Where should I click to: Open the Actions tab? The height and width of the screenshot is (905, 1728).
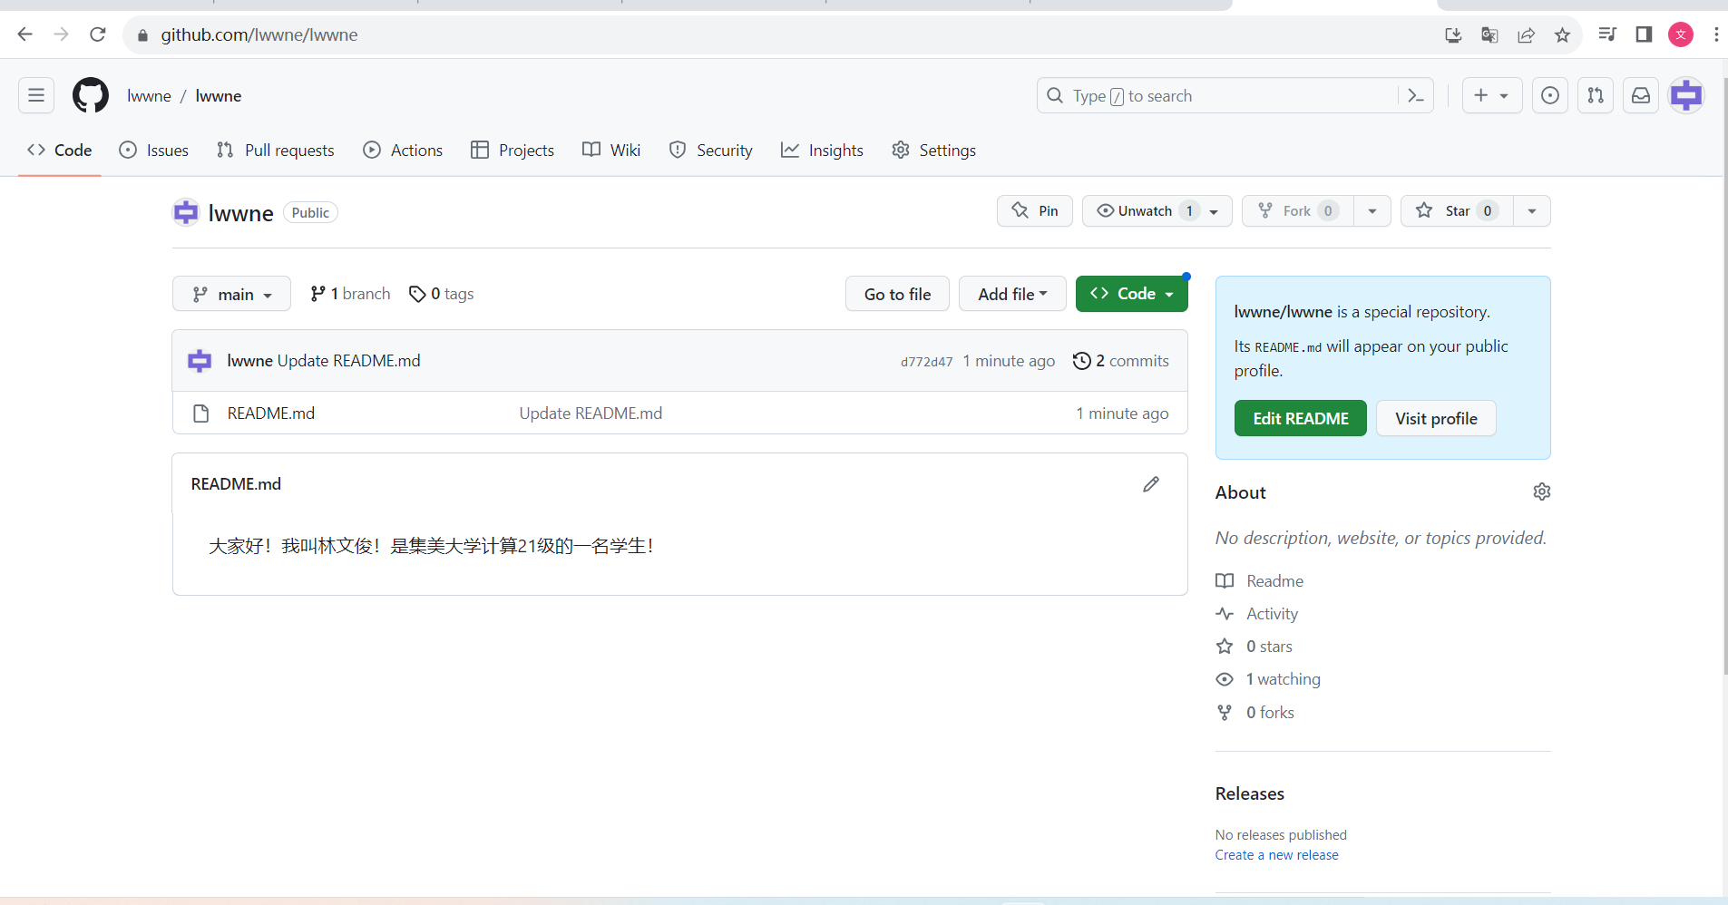click(x=404, y=151)
